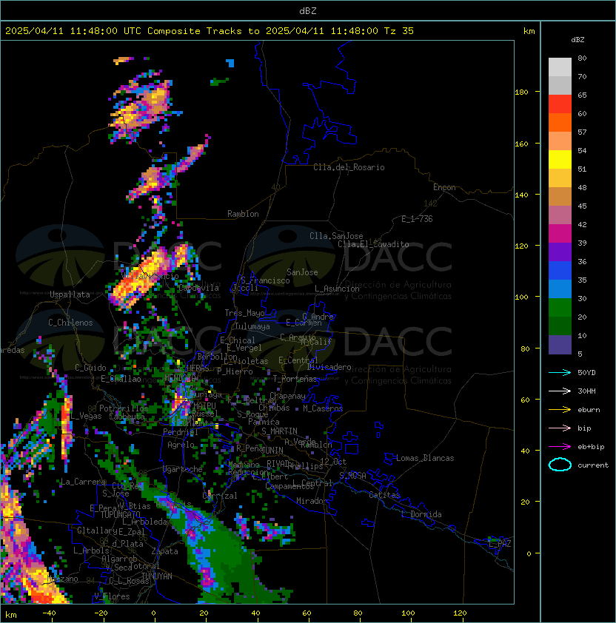Viewport: 616px width, 623px height.
Task: Click the 'Divisadero' map label
Action: pyautogui.click(x=329, y=367)
